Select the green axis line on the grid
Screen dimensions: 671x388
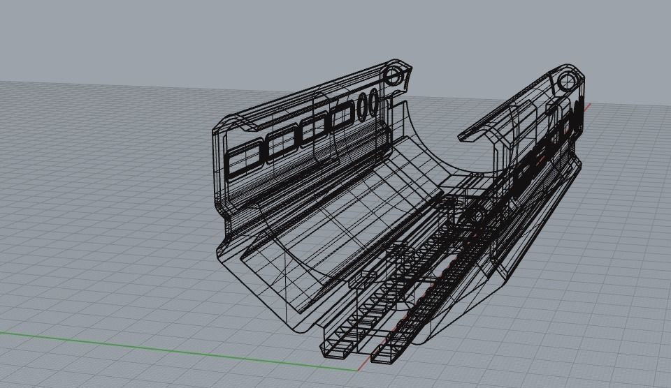[x=178, y=352]
